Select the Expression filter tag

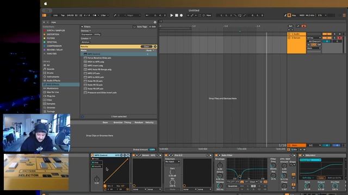pos(87,35)
